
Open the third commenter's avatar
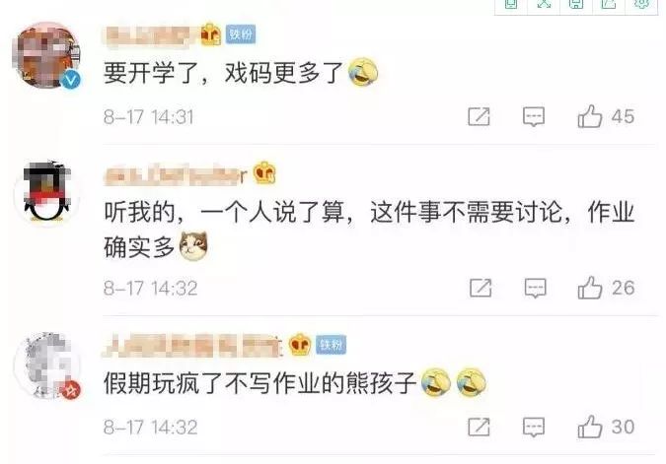(x=46, y=365)
